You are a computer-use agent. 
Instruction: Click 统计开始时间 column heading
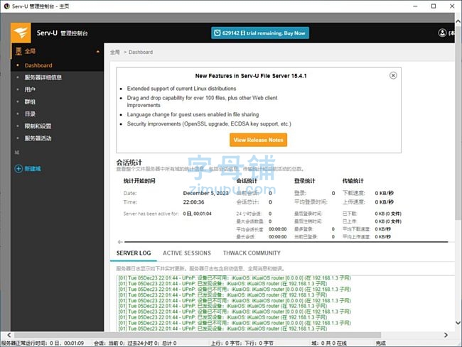pyautogui.click(x=139, y=181)
